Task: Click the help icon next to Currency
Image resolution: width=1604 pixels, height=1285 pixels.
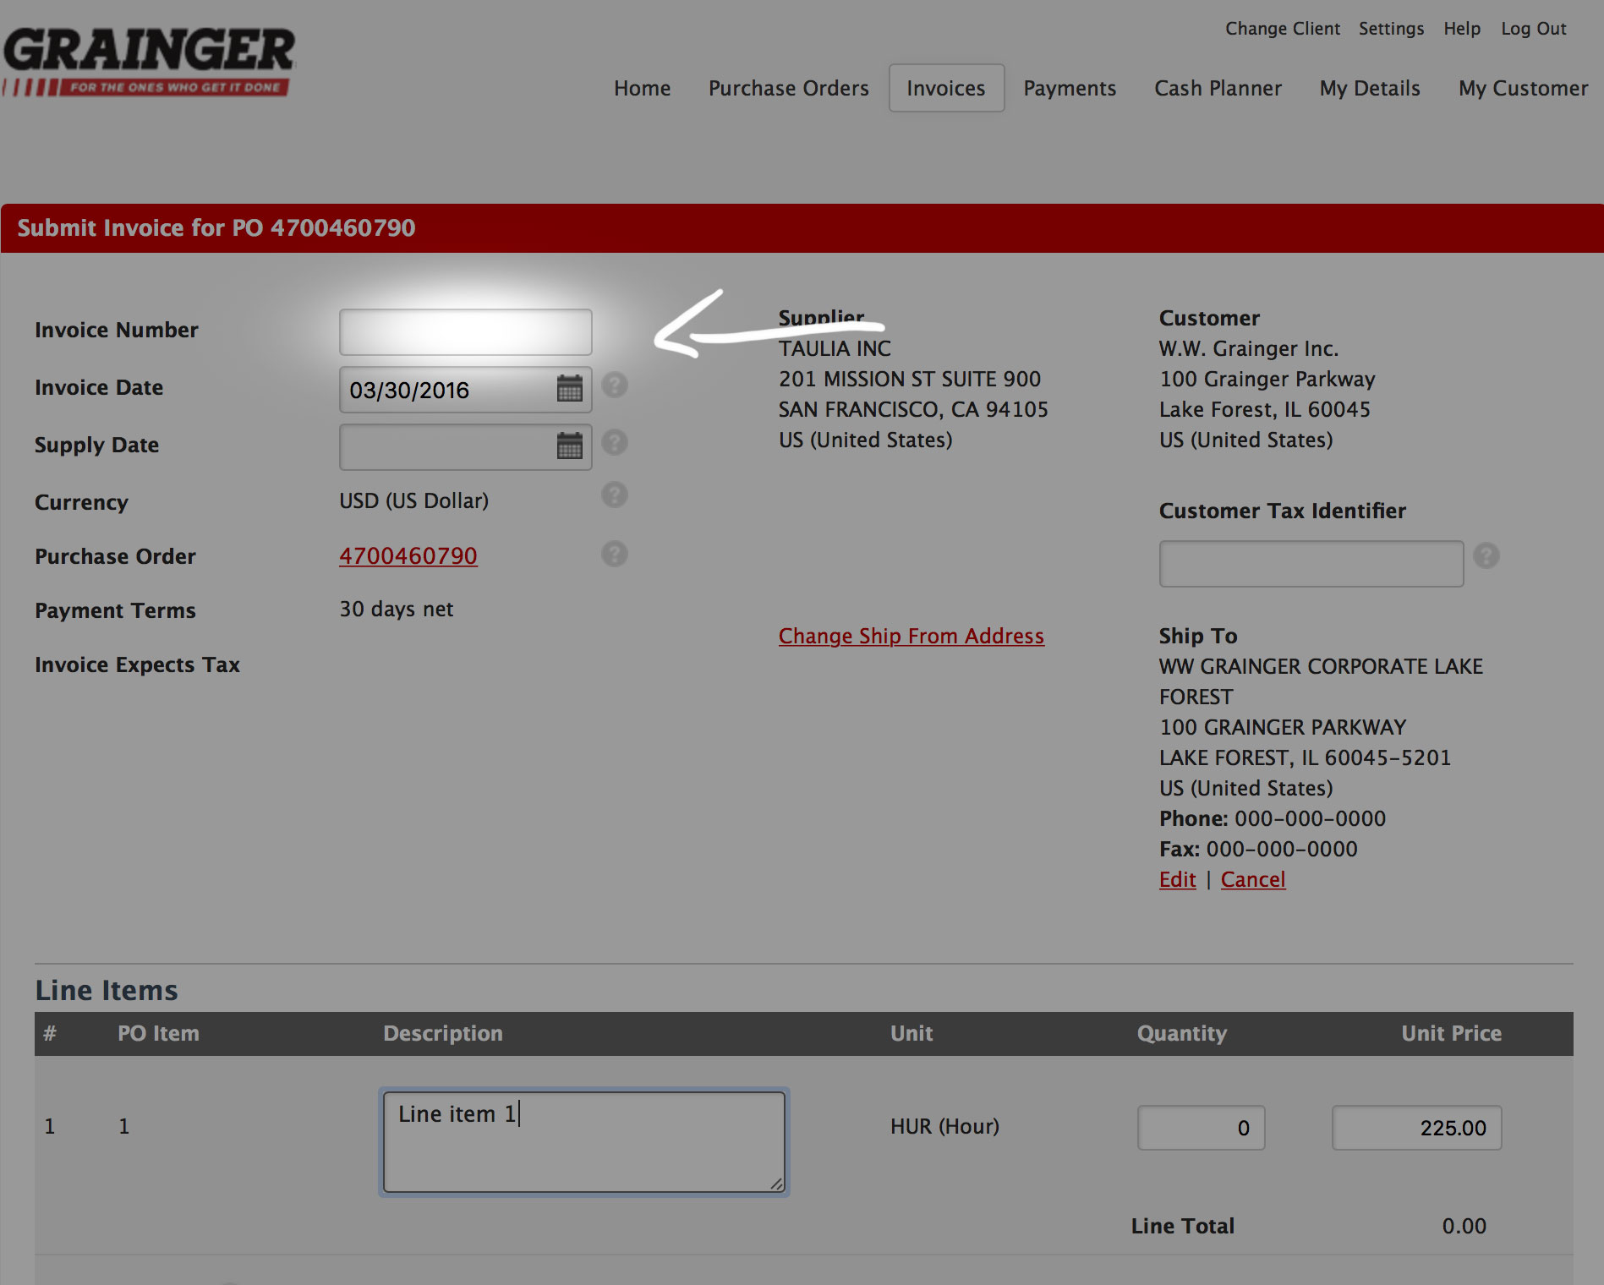Action: (615, 496)
